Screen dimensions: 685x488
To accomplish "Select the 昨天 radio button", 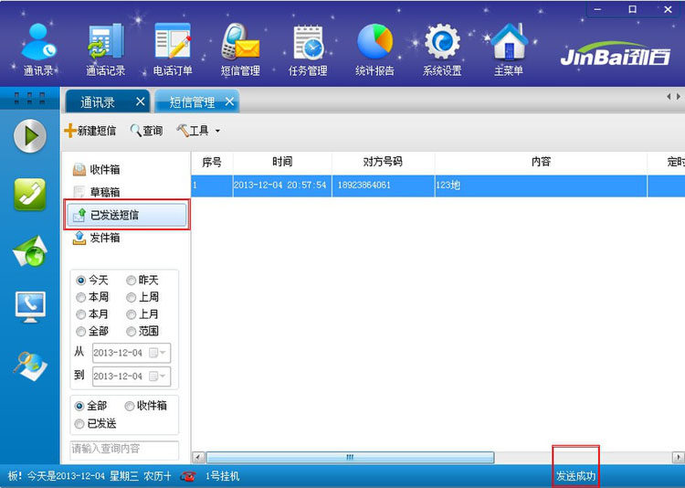I will (x=132, y=281).
